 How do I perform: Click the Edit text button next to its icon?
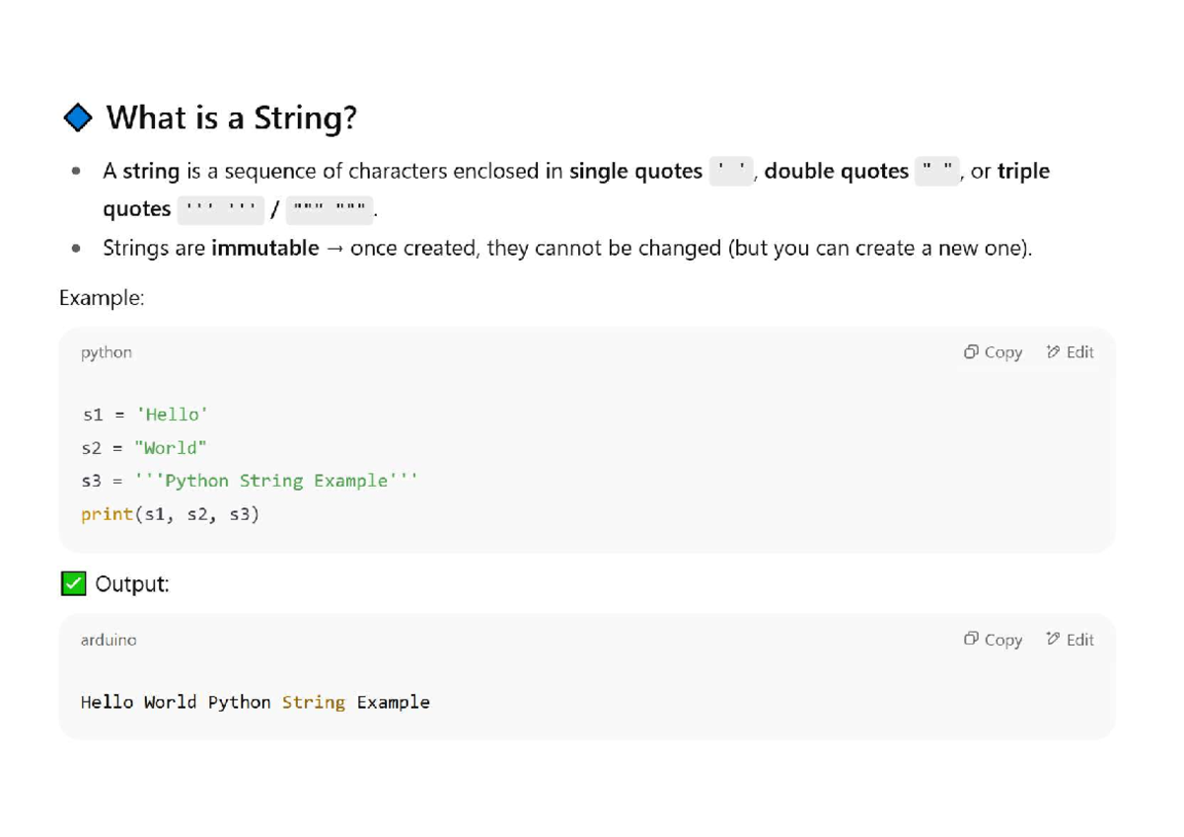pyautogui.click(x=1079, y=351)
